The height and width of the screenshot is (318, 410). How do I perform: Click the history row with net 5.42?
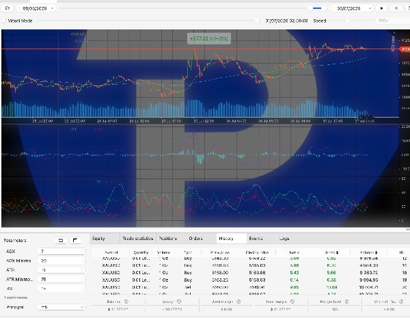(x=251, y=273)
